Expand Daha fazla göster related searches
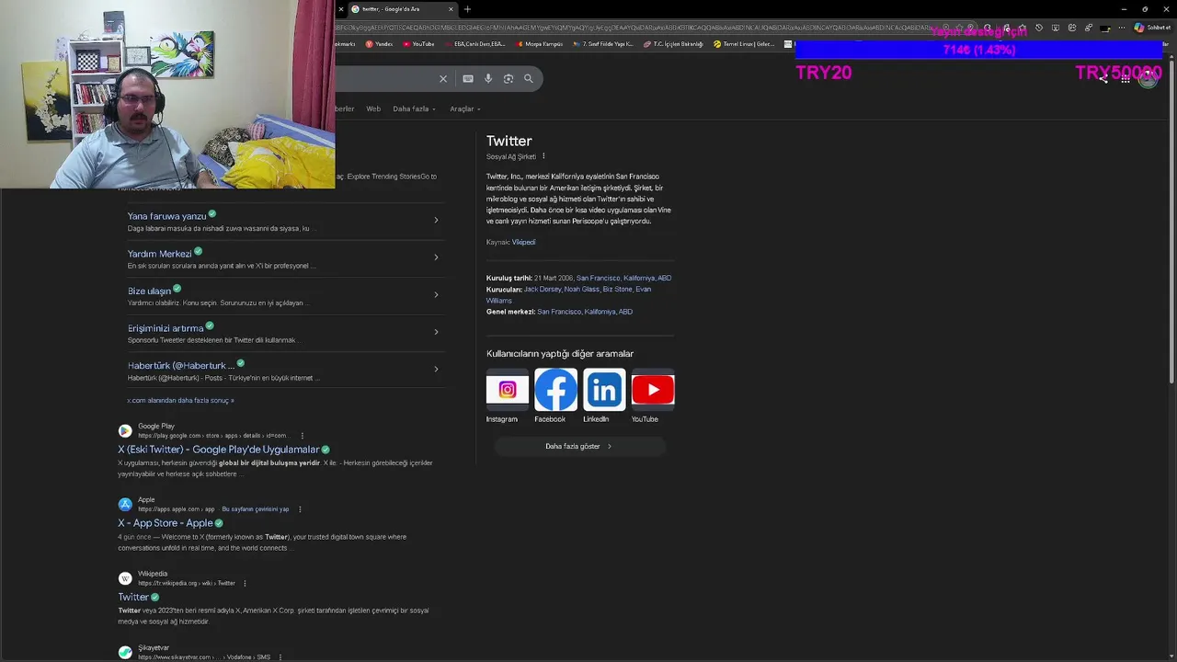The height and width of the screenshot is (662, 1177). [x=578, y=447]
